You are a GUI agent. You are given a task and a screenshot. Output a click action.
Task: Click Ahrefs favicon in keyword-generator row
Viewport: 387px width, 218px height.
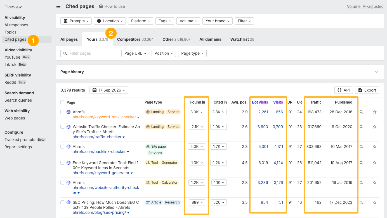(68, 163)
